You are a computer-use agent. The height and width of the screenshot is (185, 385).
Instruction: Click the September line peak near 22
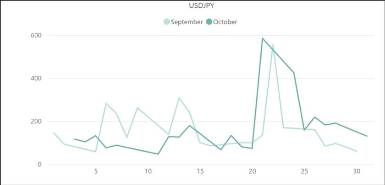pyautogui.click(x=273, y=45)
